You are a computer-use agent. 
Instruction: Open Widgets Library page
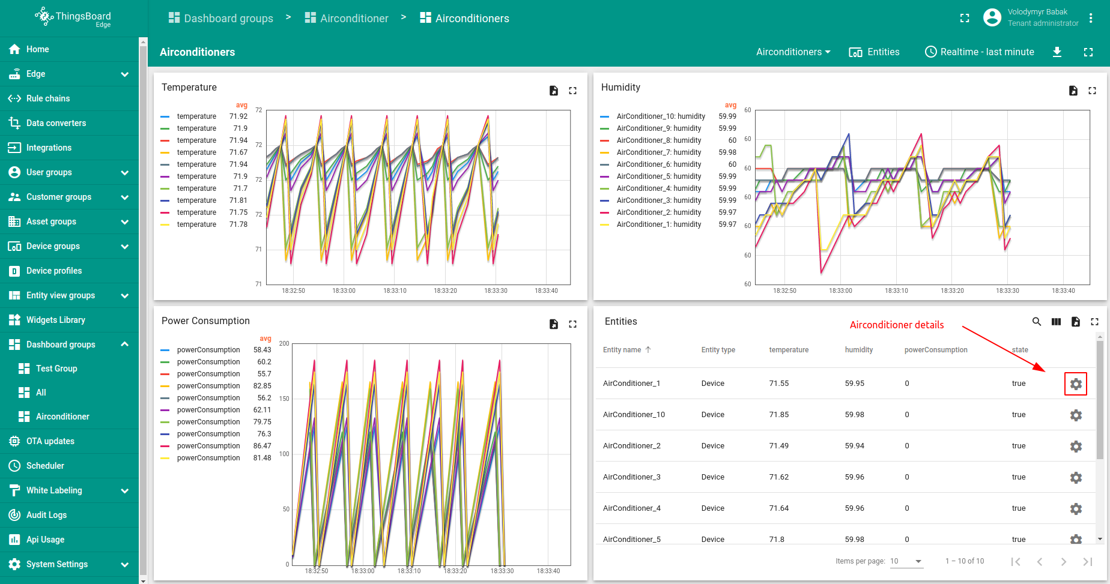tap(69, 320)
